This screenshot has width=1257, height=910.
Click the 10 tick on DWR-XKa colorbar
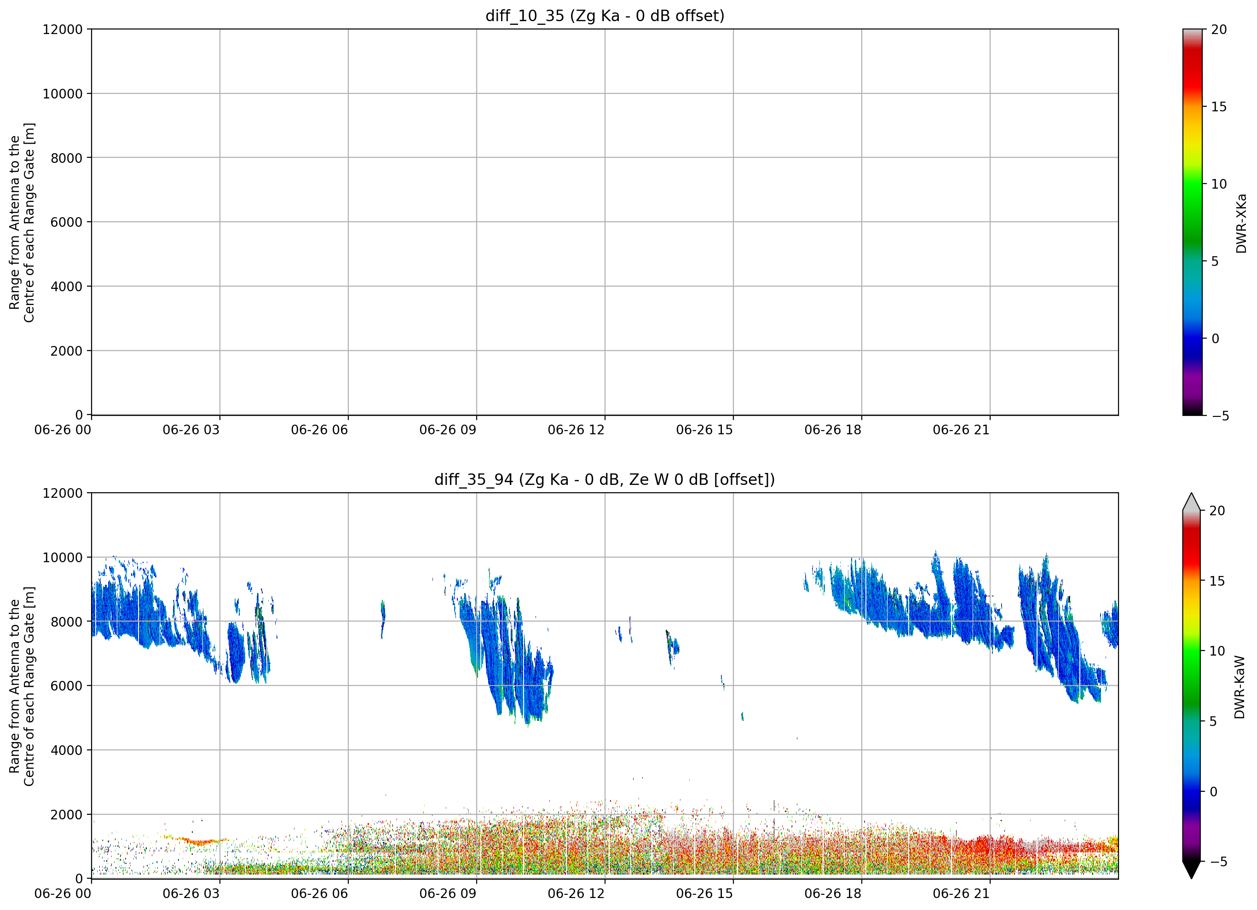coord(1219,184)
